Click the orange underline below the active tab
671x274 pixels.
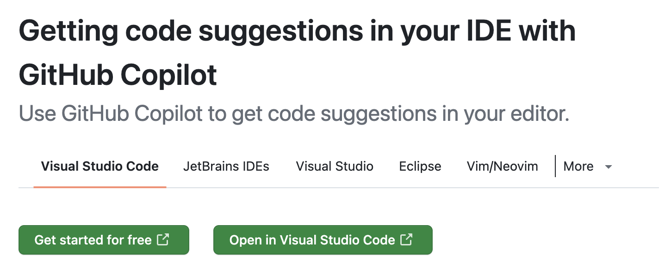[99, 187]
